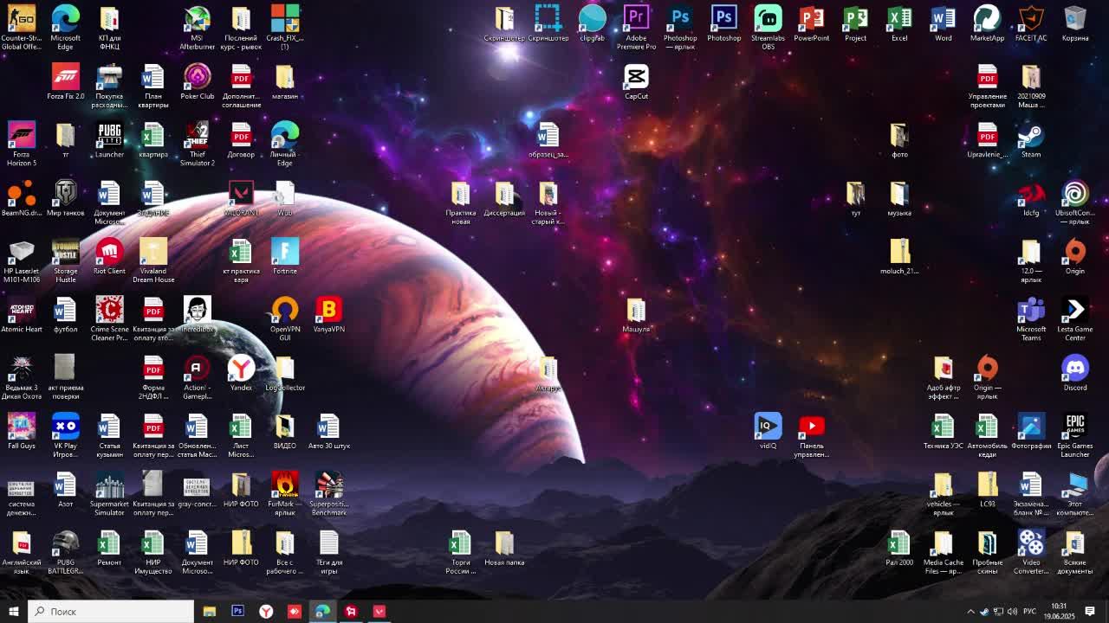The width and height of the screenshot is (1109, 623).
Task: Click the Поиск taskbar search box
Action: pos(111,611)
